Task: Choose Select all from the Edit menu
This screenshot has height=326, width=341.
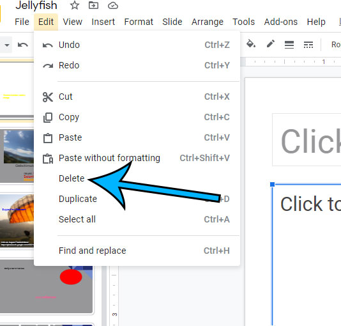Action: point(137,219)
